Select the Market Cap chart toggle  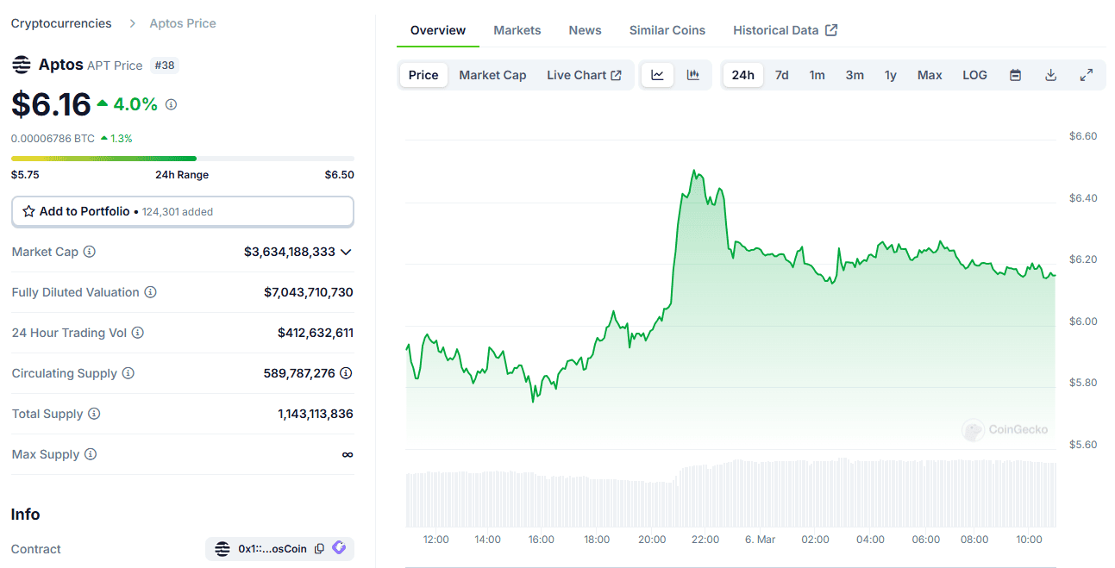pos(492,75)
